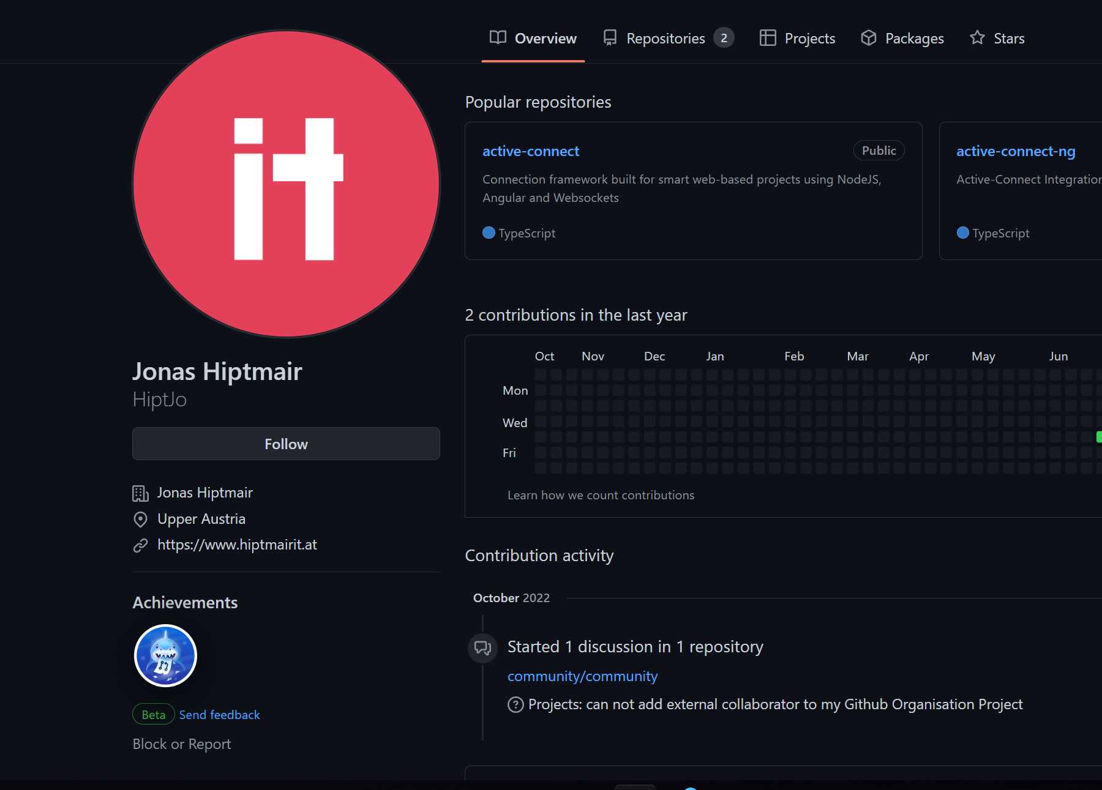The width and height of the screenshot is (1102, 790).
Task: Go to the Packages tab
Action: coord(902,38)
